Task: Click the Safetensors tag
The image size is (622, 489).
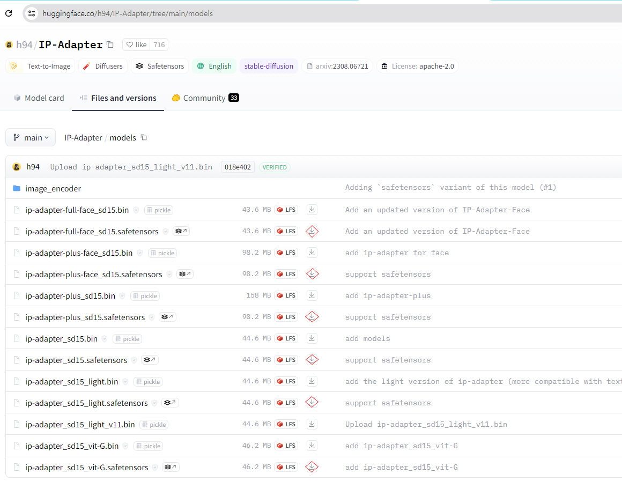Action: (160, 66)
